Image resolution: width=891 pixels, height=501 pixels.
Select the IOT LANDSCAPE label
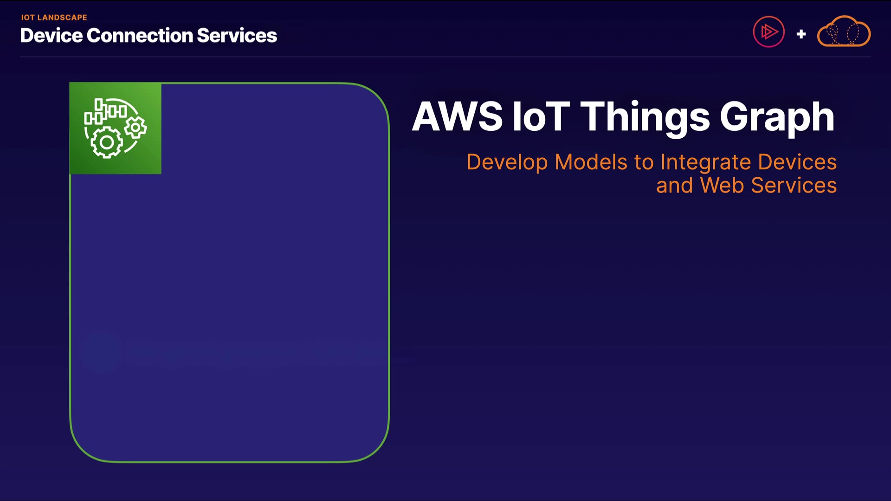click(54, 18)
